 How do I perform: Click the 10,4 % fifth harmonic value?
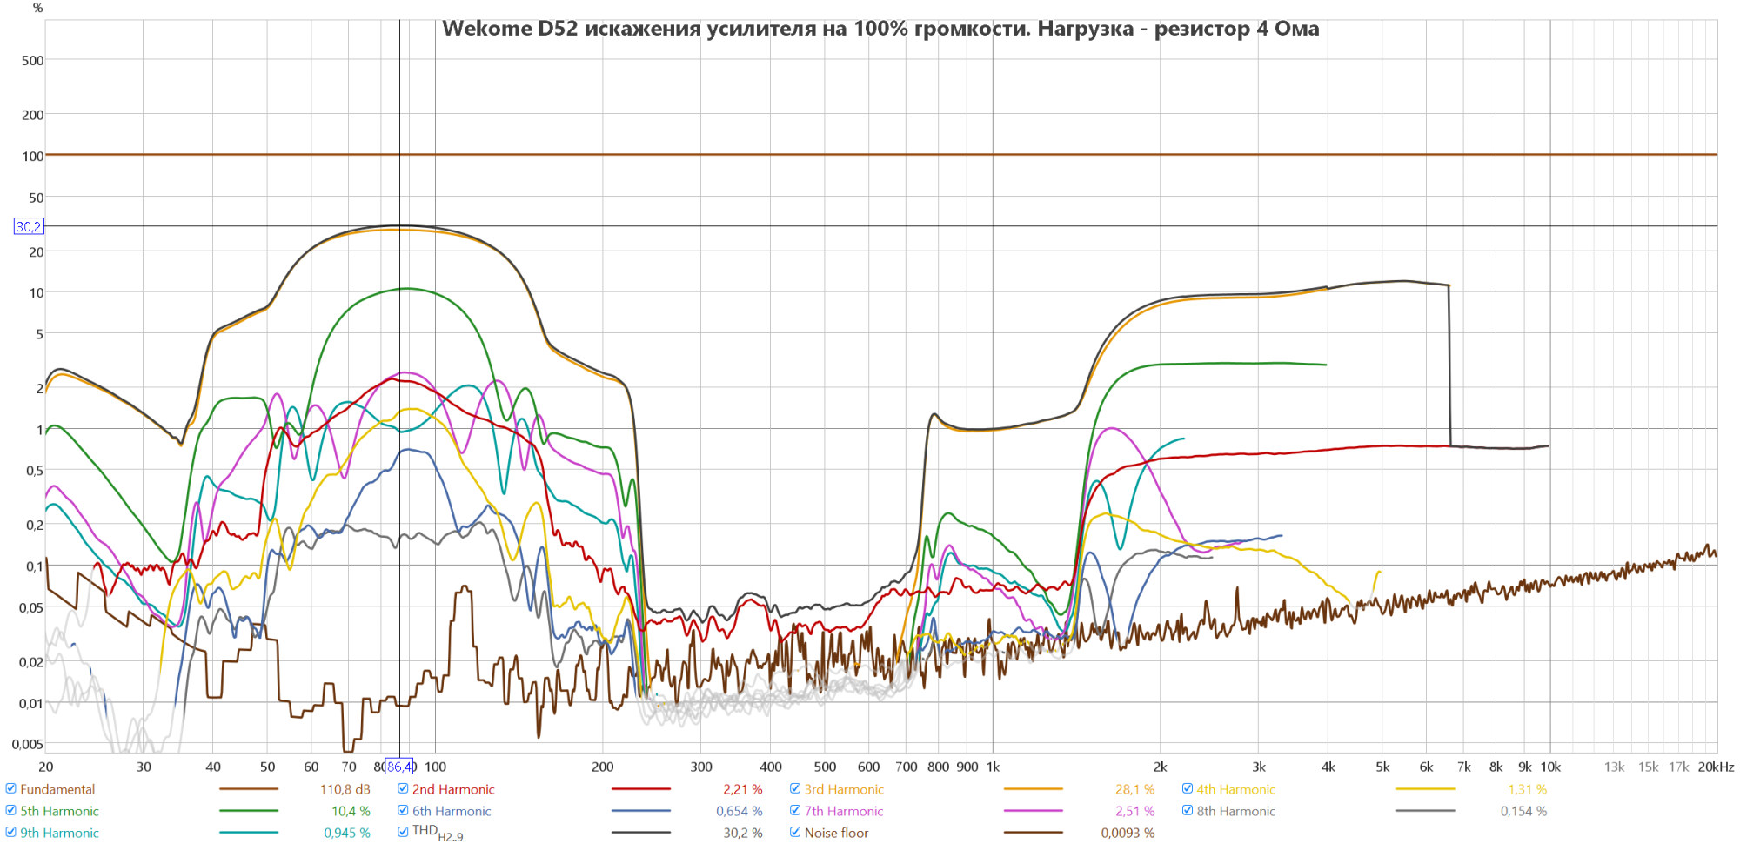pos(351,811)
